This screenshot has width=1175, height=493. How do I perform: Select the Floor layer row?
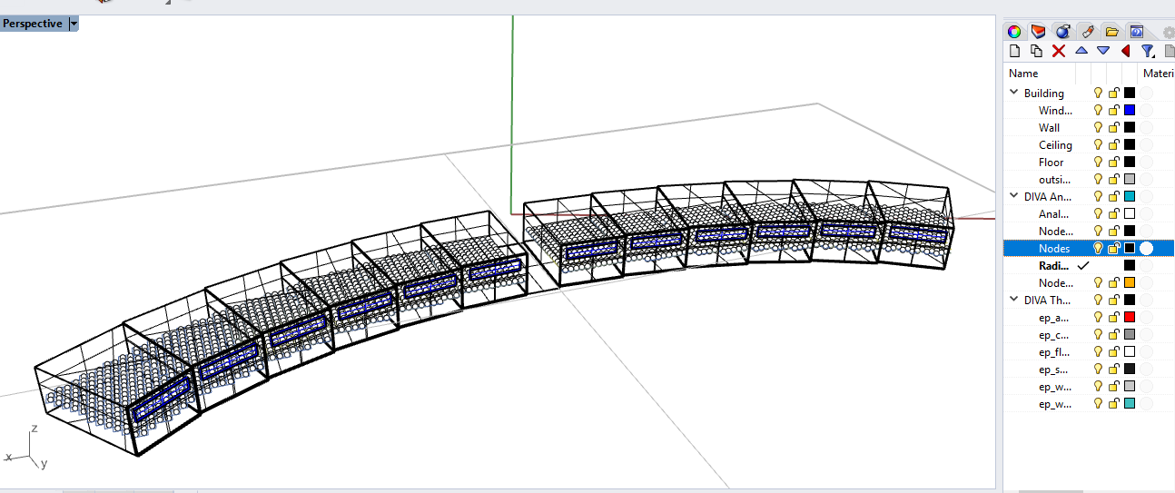click(1089, 162)
